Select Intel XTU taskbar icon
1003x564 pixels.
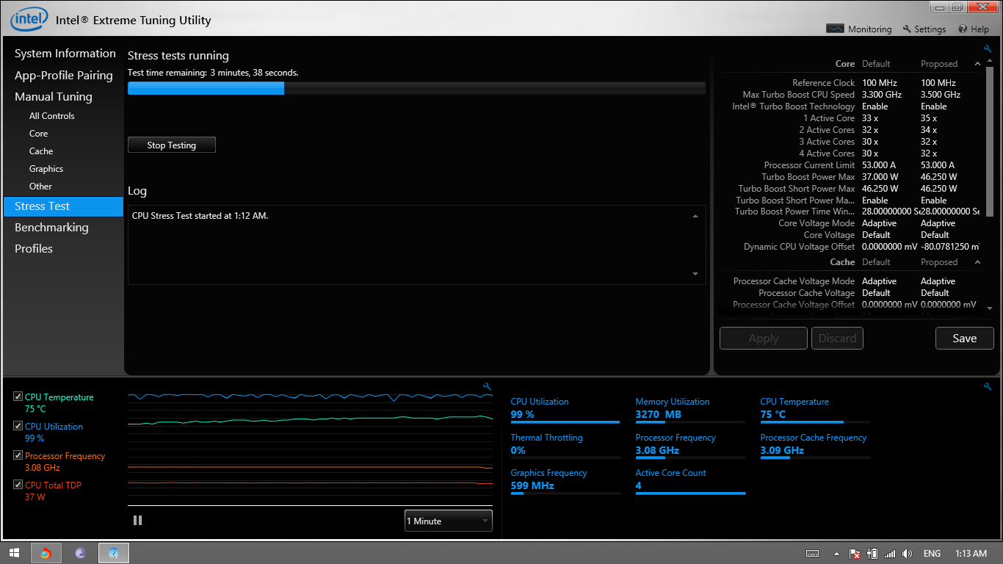point(114,553)
